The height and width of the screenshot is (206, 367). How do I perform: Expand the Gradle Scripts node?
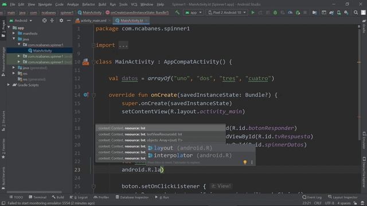click(9, 85)
